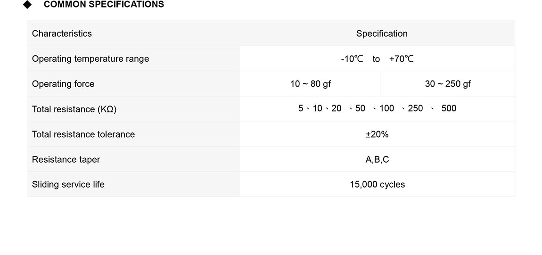Select the Total resistance (KΩ) label
This screenshot has width=542, height=255.
click(x=74, y=109)
